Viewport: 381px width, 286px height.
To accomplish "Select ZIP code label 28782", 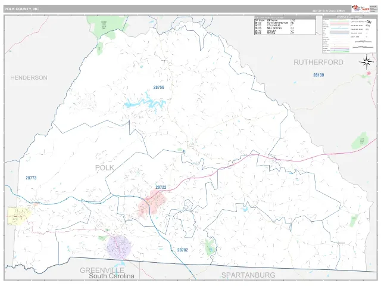I will click(x=183, y=250).
